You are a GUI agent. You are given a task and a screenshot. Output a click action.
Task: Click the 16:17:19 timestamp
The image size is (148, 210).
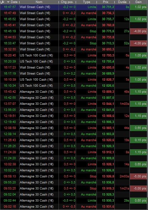(10, 74)
